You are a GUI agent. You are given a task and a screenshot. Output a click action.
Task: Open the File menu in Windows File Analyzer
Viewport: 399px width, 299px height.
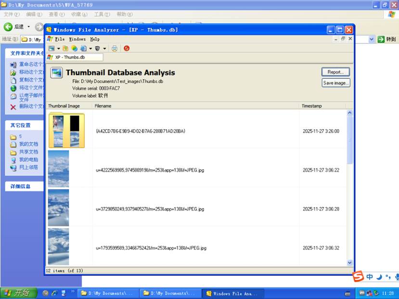coord(60,39)
